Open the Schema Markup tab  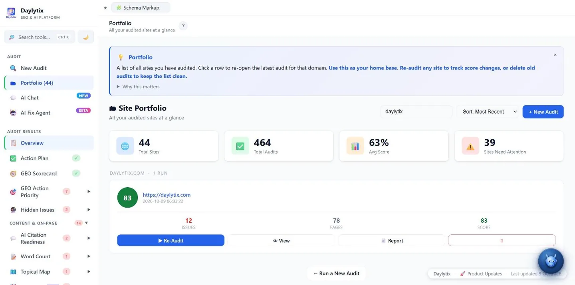141,8
